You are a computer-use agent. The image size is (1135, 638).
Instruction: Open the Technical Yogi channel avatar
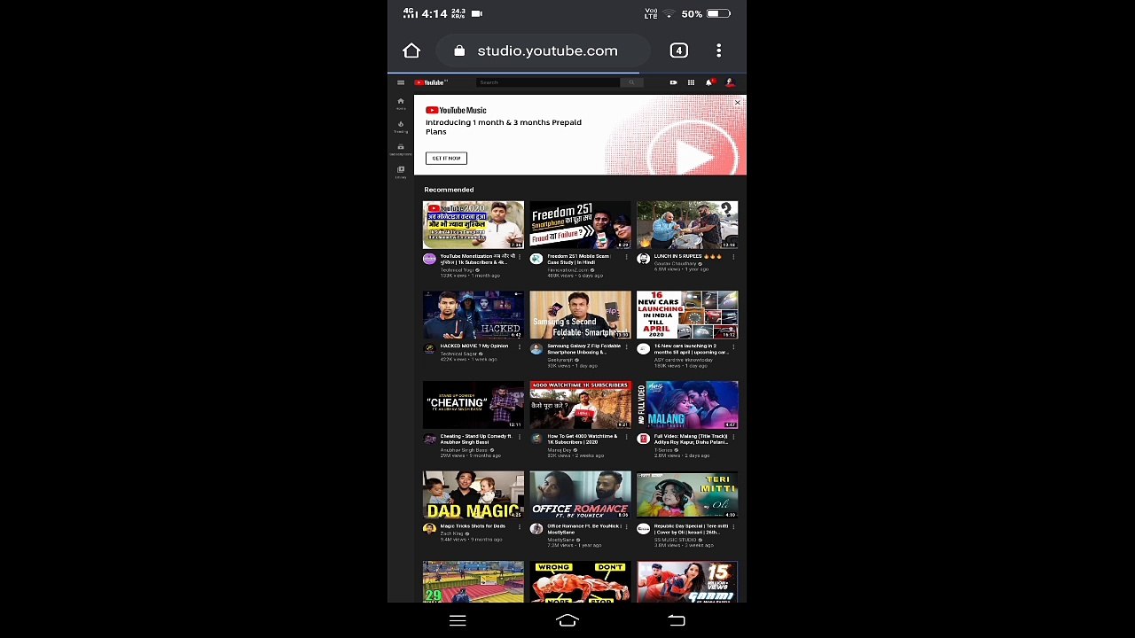coord(429,259)
